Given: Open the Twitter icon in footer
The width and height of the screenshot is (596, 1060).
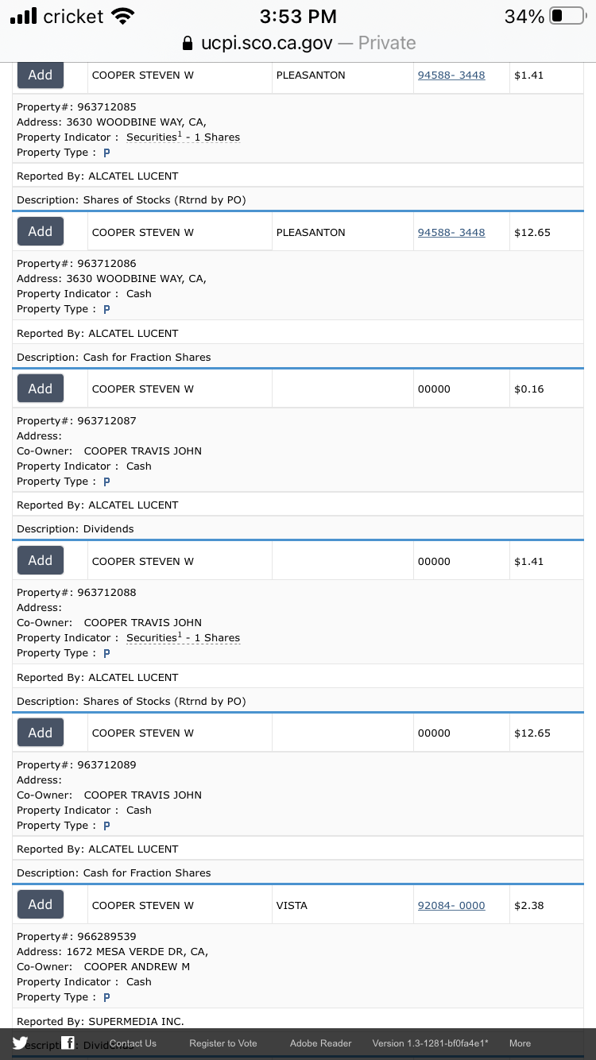Looking at the screenshot, I should point(20,1043).
